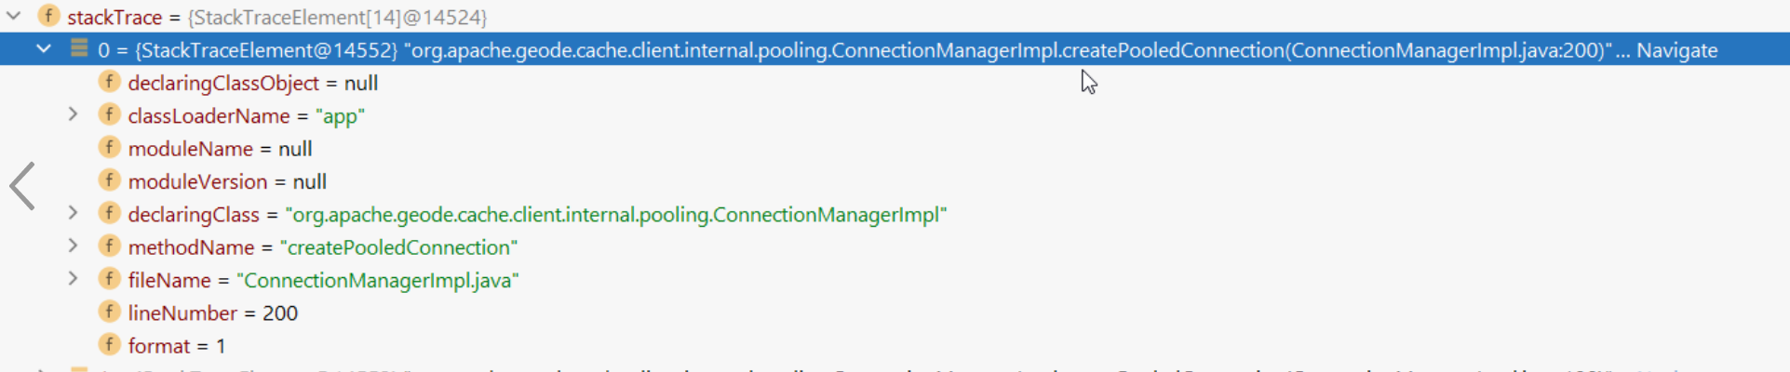Expand the methodName field
The height and width of the screenshot is (372, 1790).
point(73,246)
